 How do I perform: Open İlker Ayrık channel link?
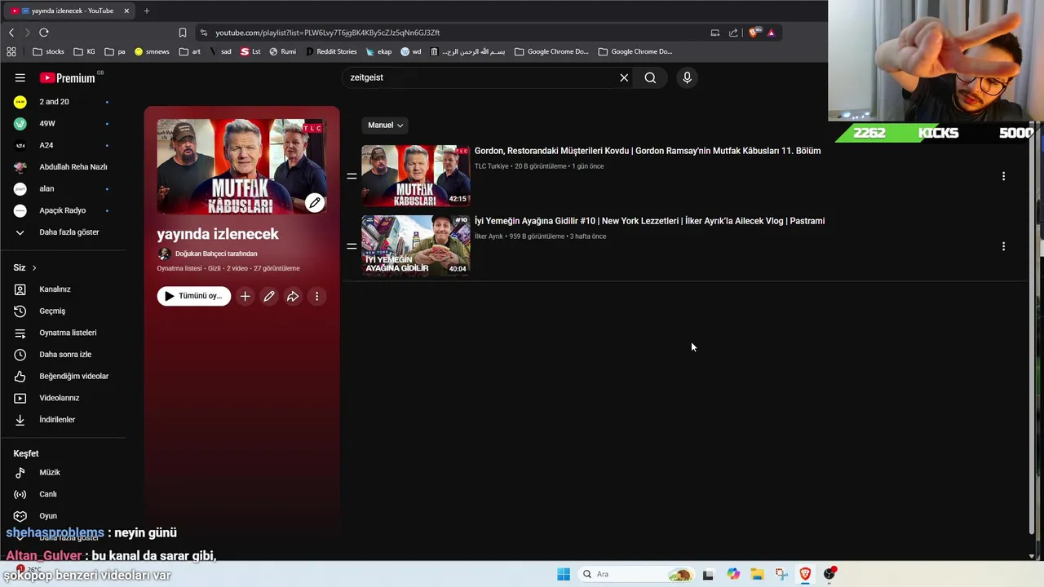click(489, 236)
